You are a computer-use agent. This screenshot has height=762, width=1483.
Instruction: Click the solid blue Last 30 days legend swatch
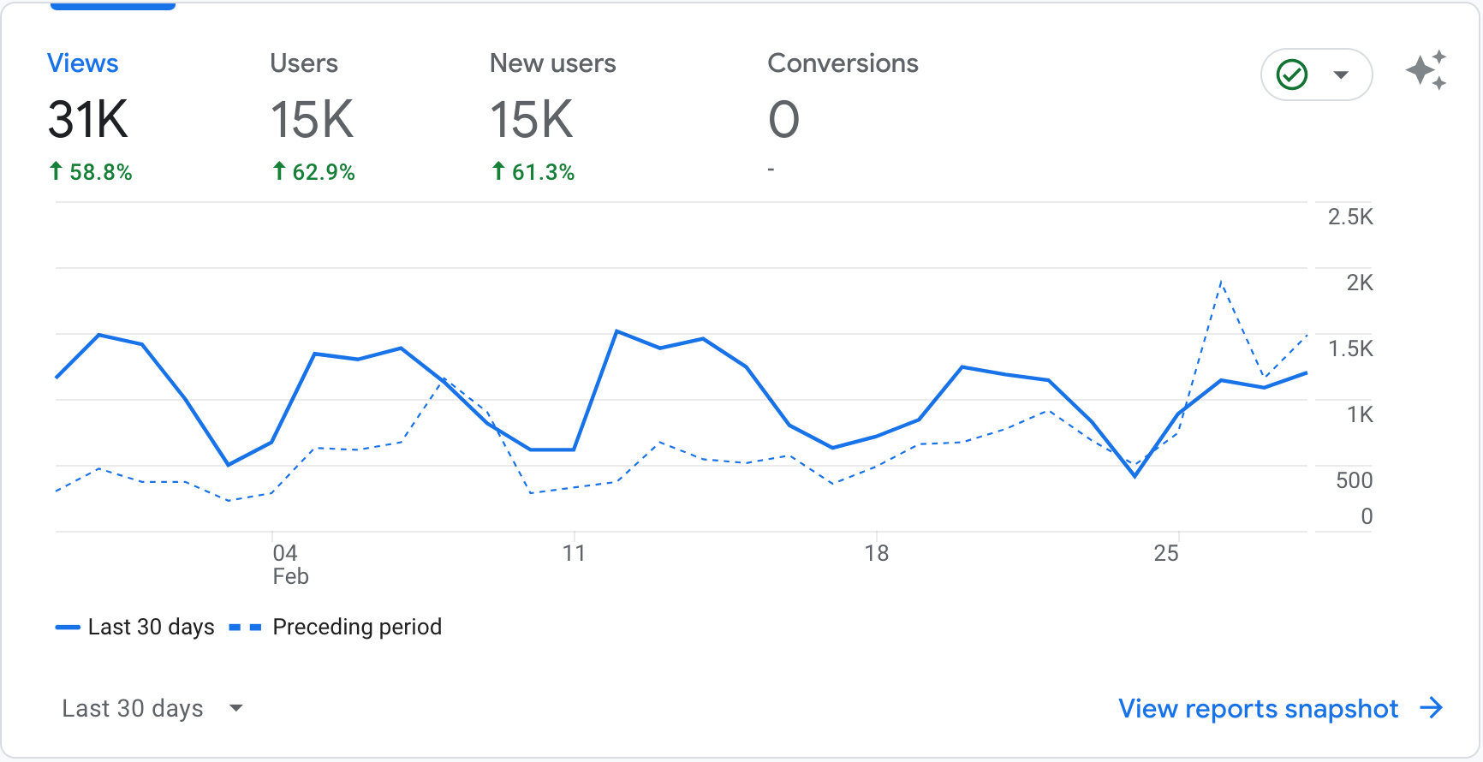coord(68,628)
